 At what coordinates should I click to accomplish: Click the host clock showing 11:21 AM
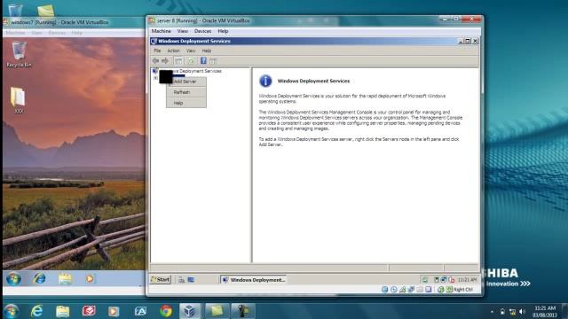tap(545, 311)
